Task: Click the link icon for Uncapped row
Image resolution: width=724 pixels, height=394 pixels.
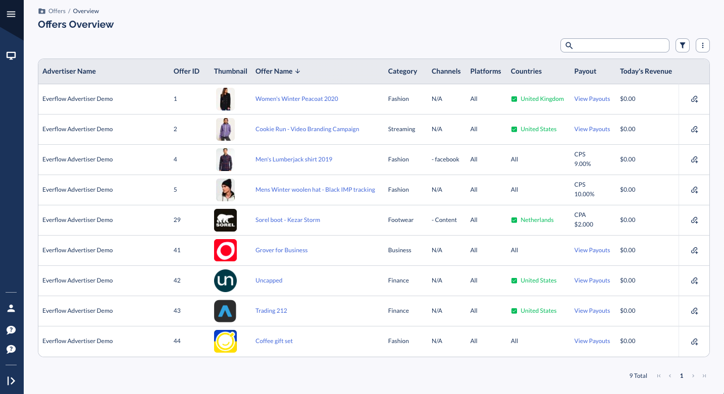Action: pos(694,280)
